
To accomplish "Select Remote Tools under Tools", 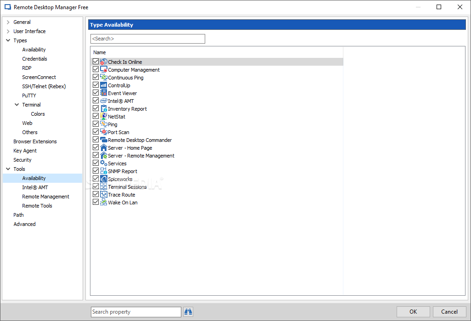I will point(37,206).
